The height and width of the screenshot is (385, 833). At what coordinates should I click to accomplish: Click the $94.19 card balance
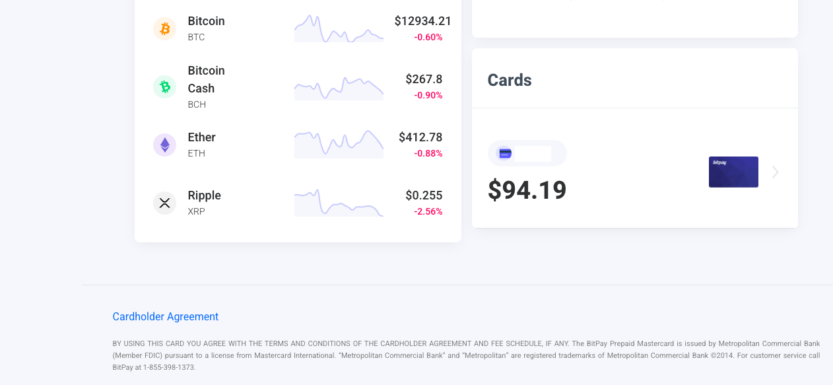tap(527, 191)
